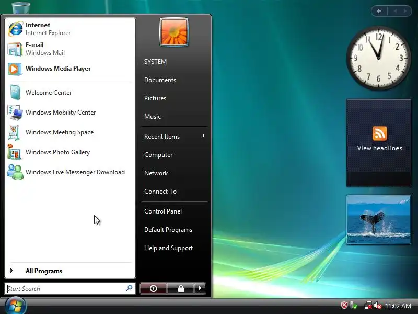Open the Recycle Bin on the desktop

21,7
